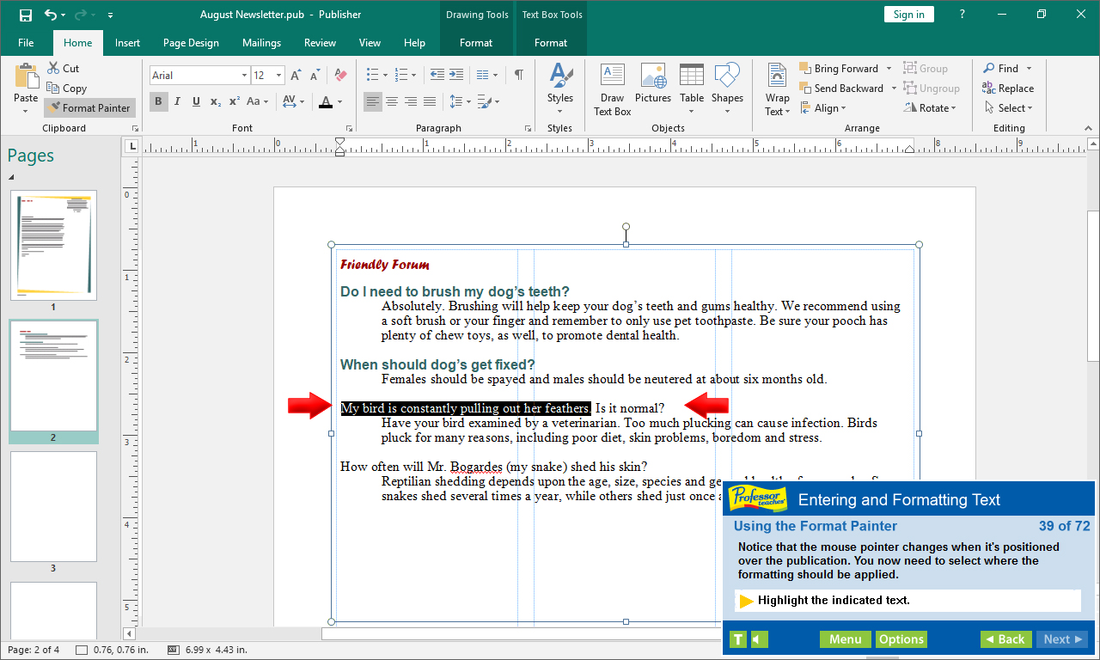Toggle paragraph mark display
Image resolution: width=1100 pixels, height=660 pixels.
pos(518,76)
